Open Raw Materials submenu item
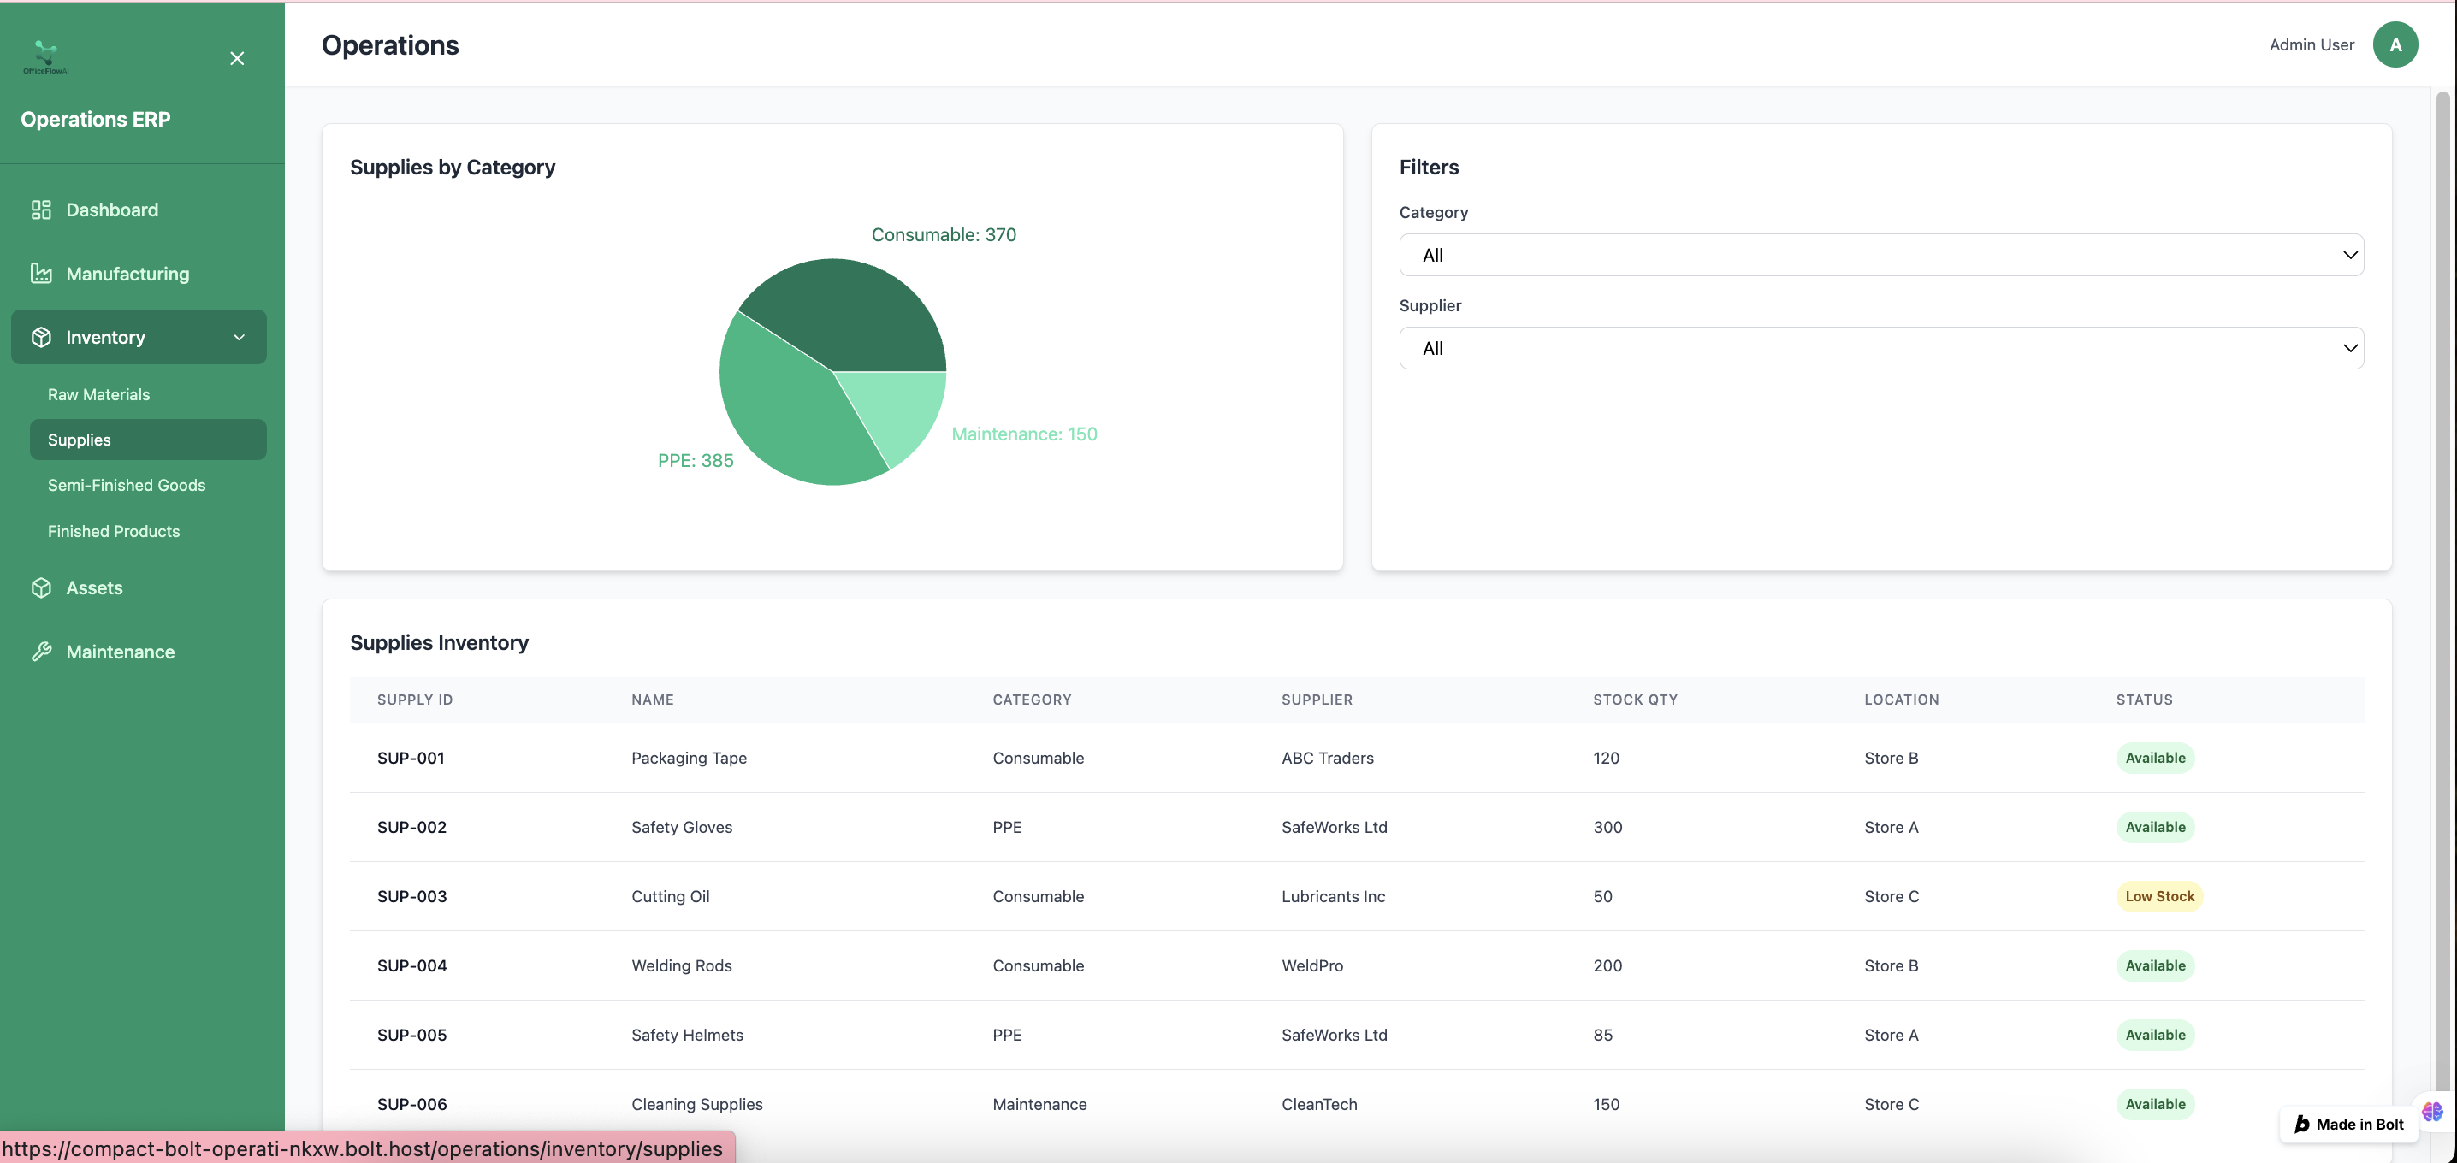The image size is (2457, 1163). (x=99, y=395)
